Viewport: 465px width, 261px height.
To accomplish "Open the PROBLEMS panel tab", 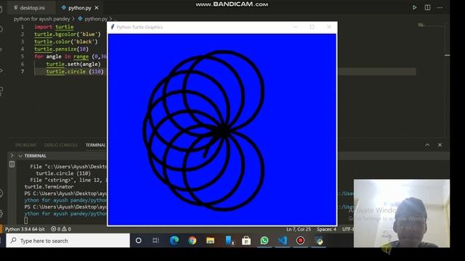I will (26, 145).
